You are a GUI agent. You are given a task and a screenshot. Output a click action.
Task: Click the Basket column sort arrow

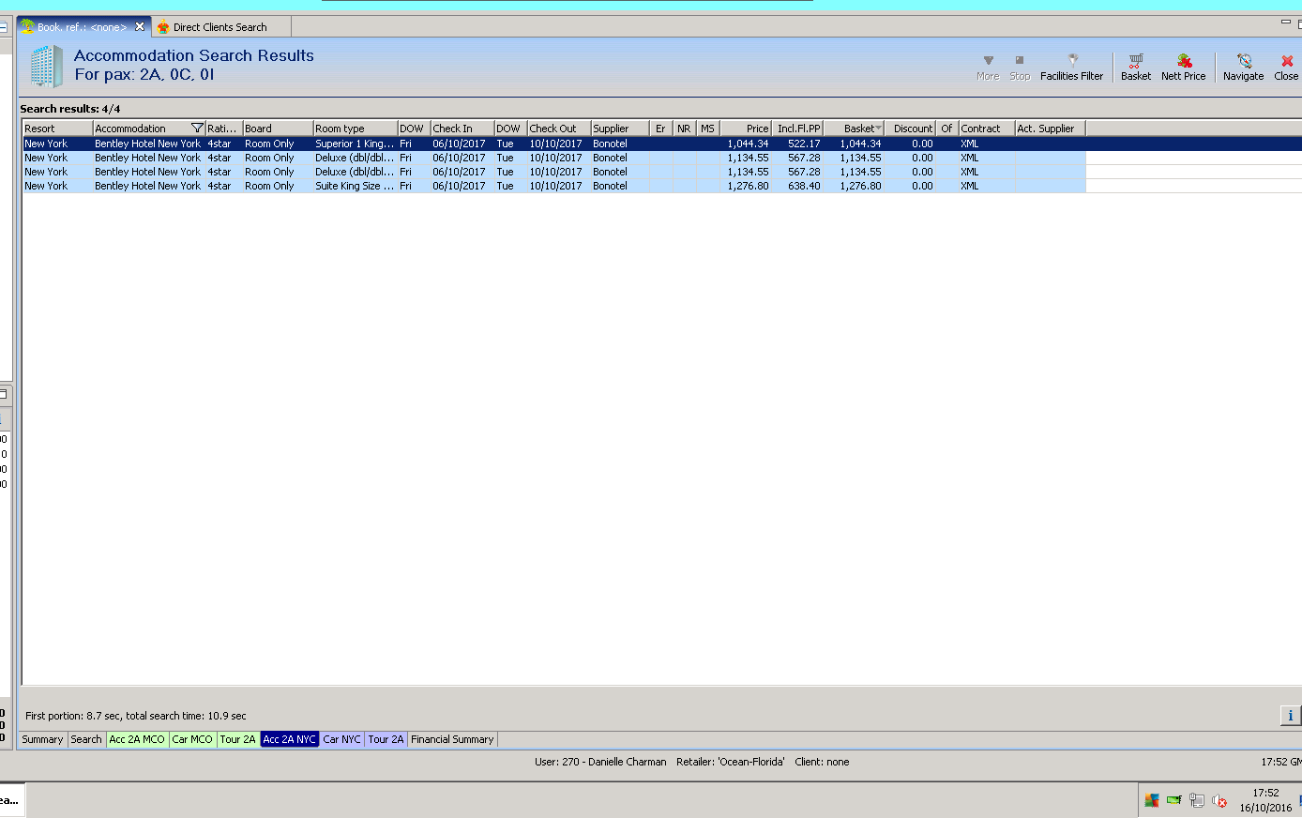coord(878,129)
